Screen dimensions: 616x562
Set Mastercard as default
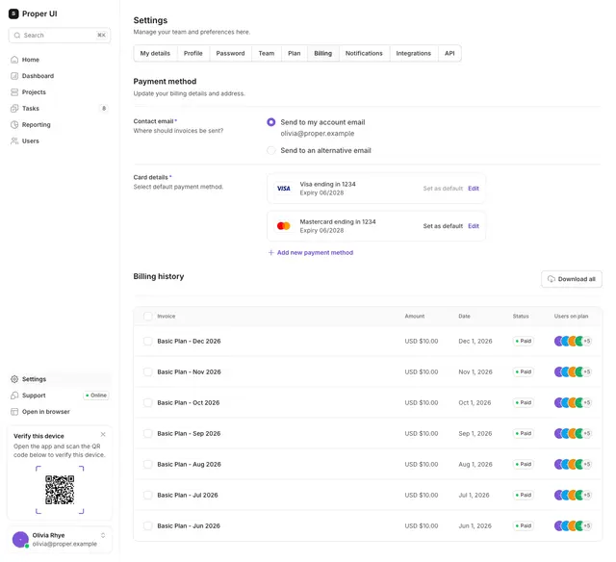[x=443, y=226]
